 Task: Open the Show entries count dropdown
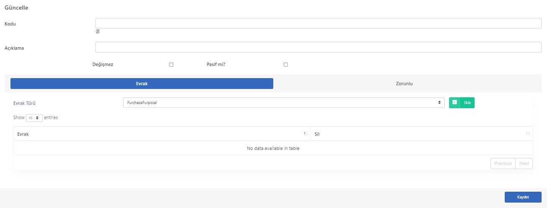34,118
